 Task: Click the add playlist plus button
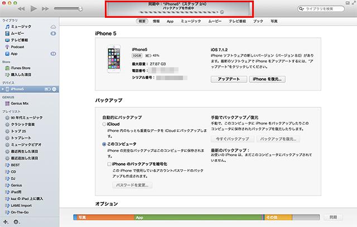(6, 222)
